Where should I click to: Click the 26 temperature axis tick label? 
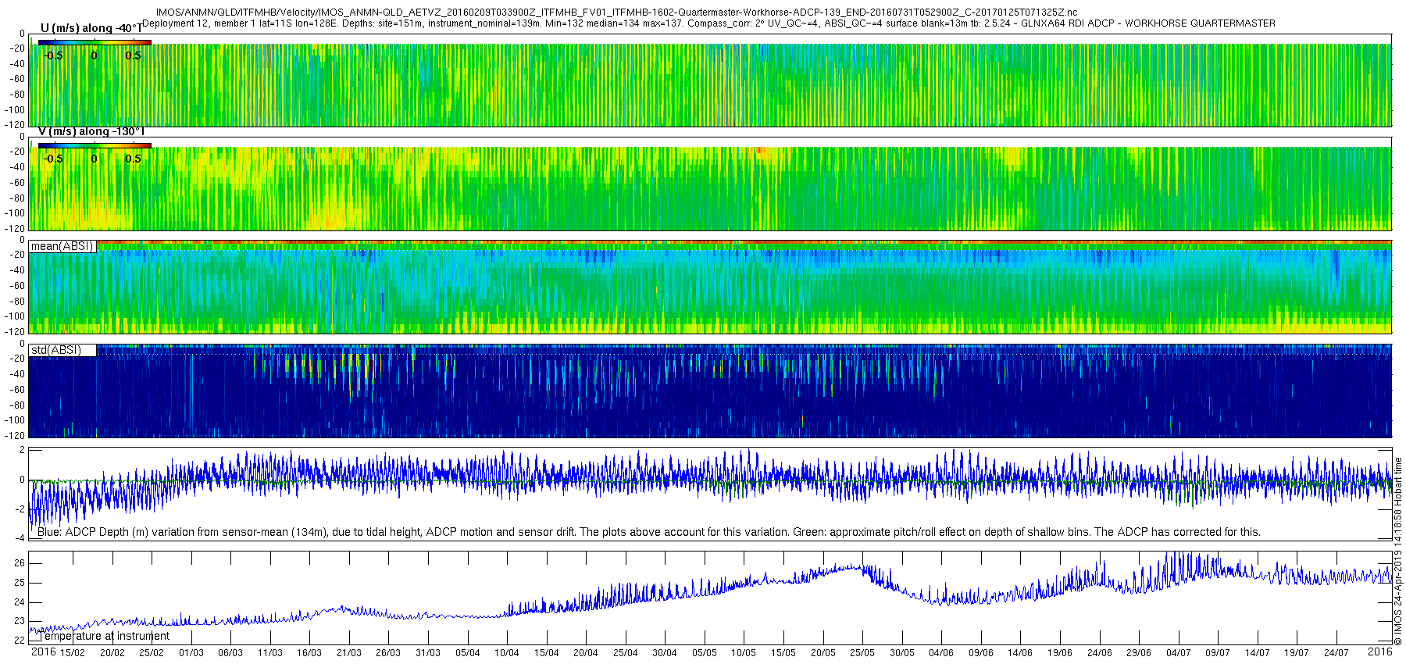click(20, 563)
